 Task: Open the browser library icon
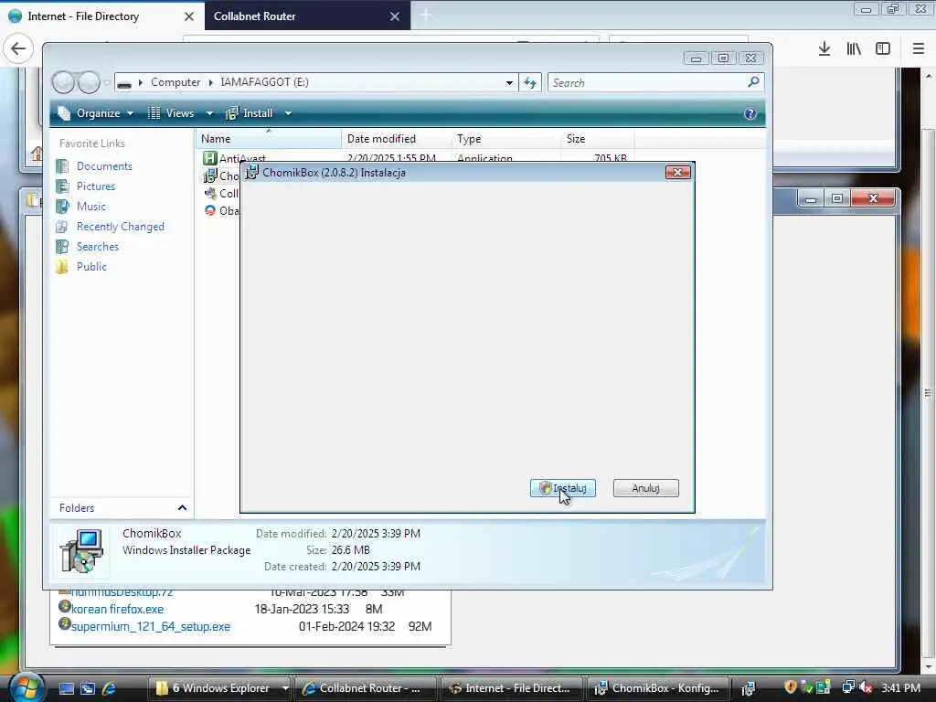tap(854, 48)
